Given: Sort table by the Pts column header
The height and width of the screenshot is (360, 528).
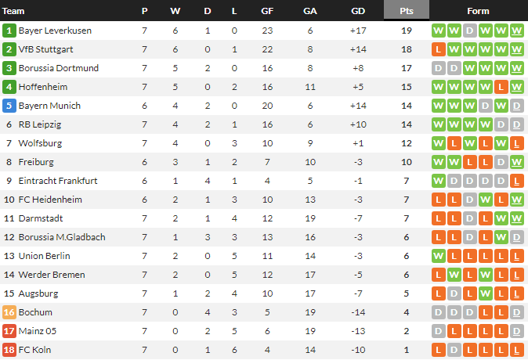Looking at the screenshot, I should (x=407, y=11).
